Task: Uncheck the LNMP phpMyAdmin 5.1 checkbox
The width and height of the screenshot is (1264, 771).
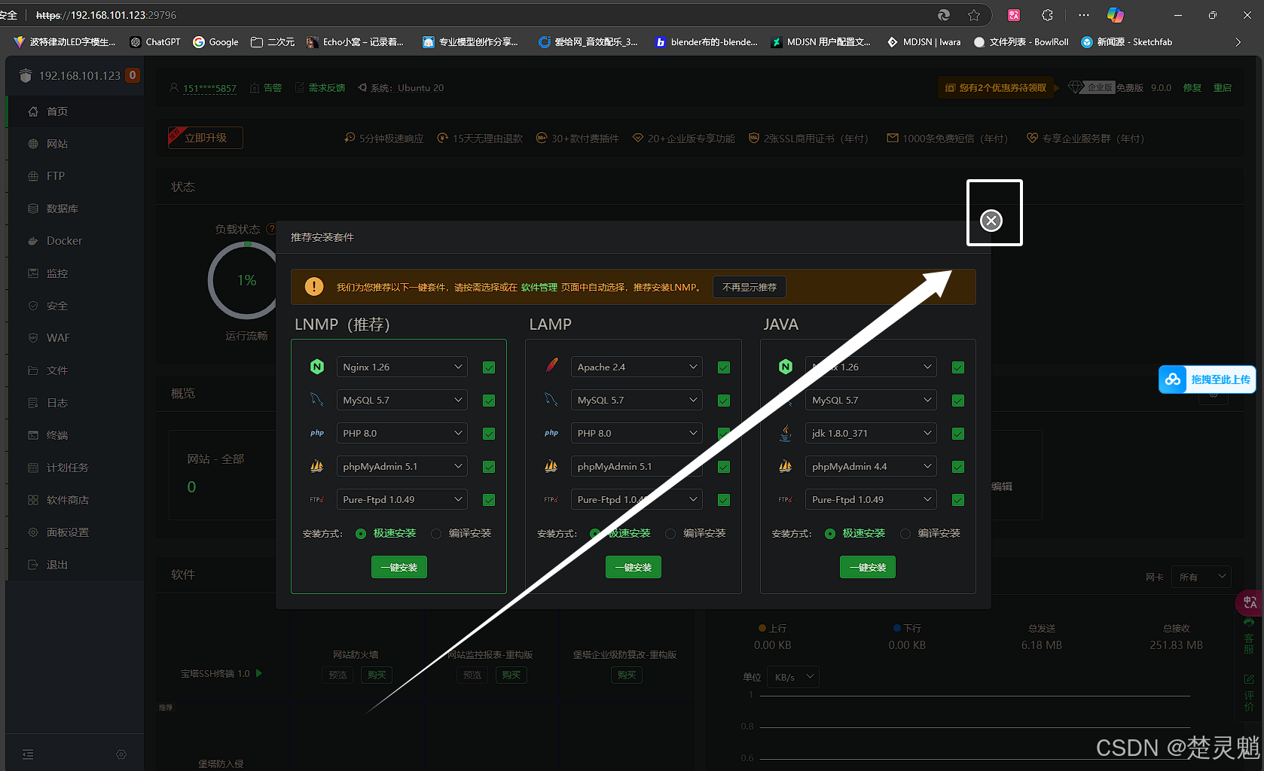Action: (x=489, y=467)
